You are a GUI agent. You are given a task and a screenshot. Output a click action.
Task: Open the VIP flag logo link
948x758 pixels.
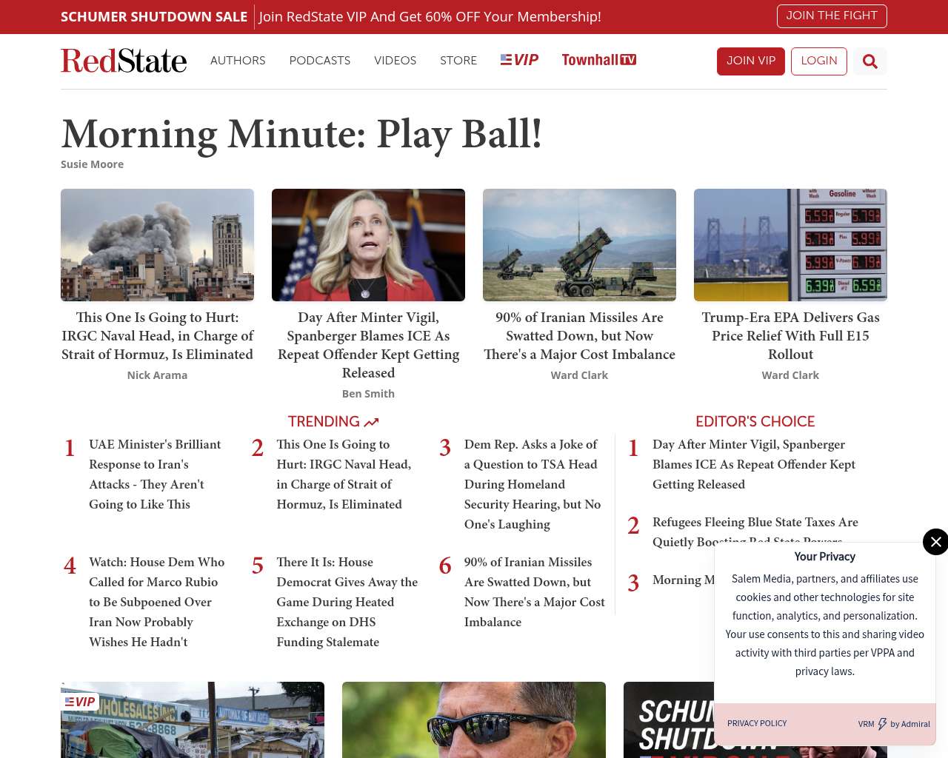(x=519, y=60)
